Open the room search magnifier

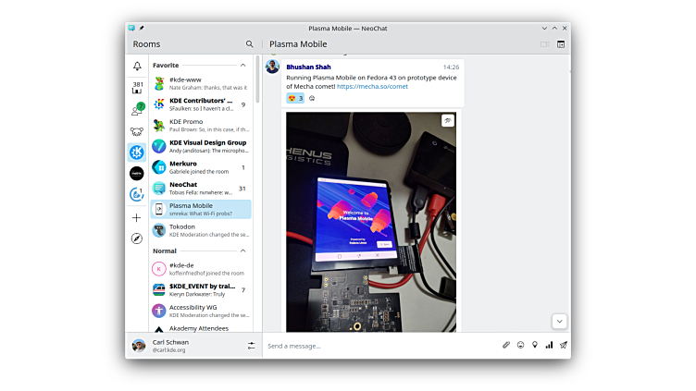tap(249, 44)
